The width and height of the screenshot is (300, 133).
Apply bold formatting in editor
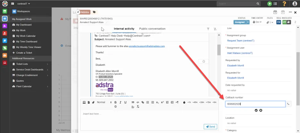coord(115,103)
